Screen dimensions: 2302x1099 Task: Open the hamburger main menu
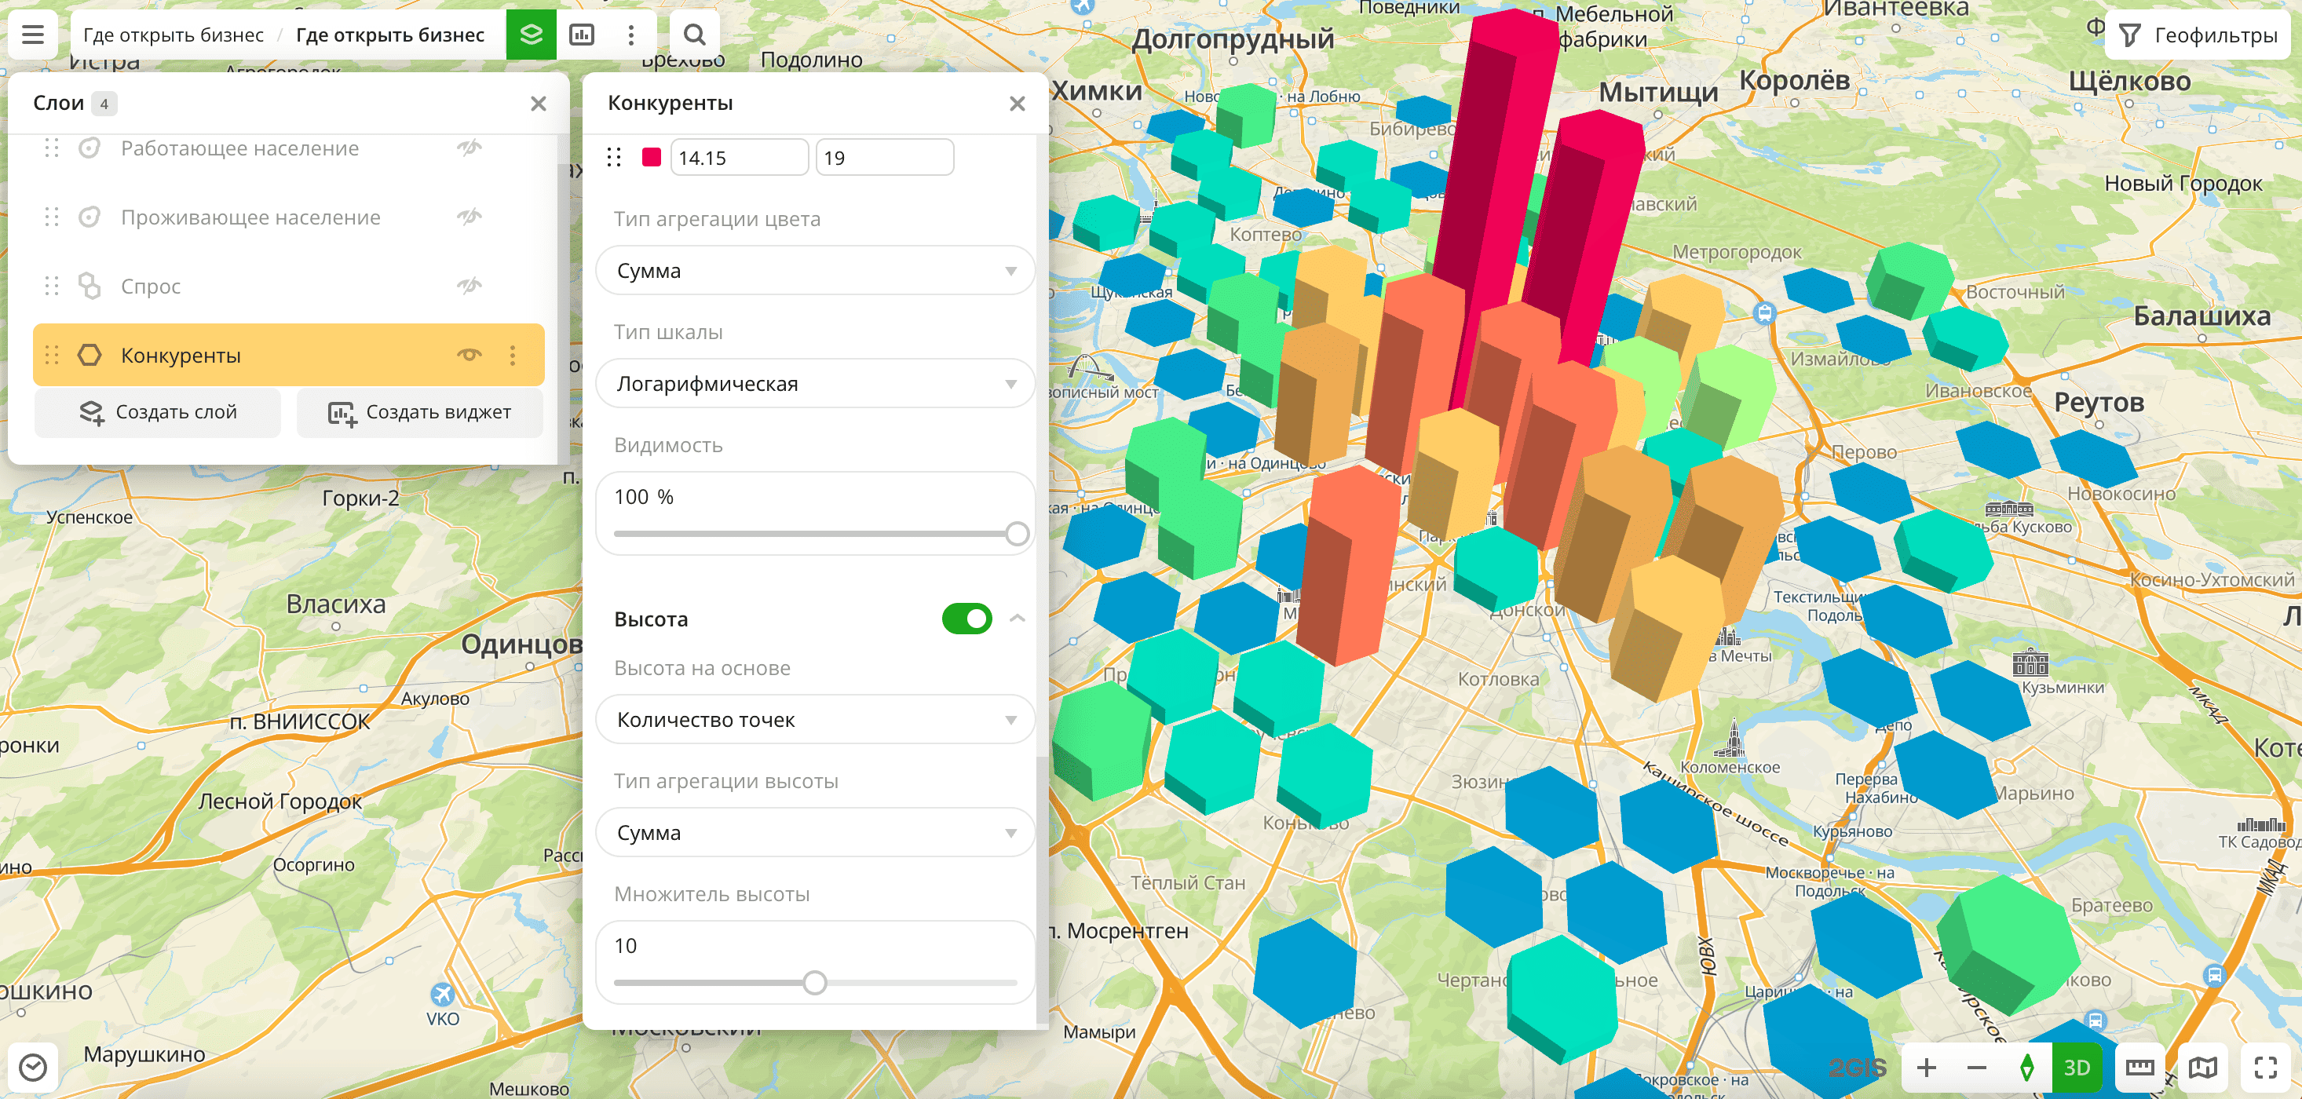33,35
